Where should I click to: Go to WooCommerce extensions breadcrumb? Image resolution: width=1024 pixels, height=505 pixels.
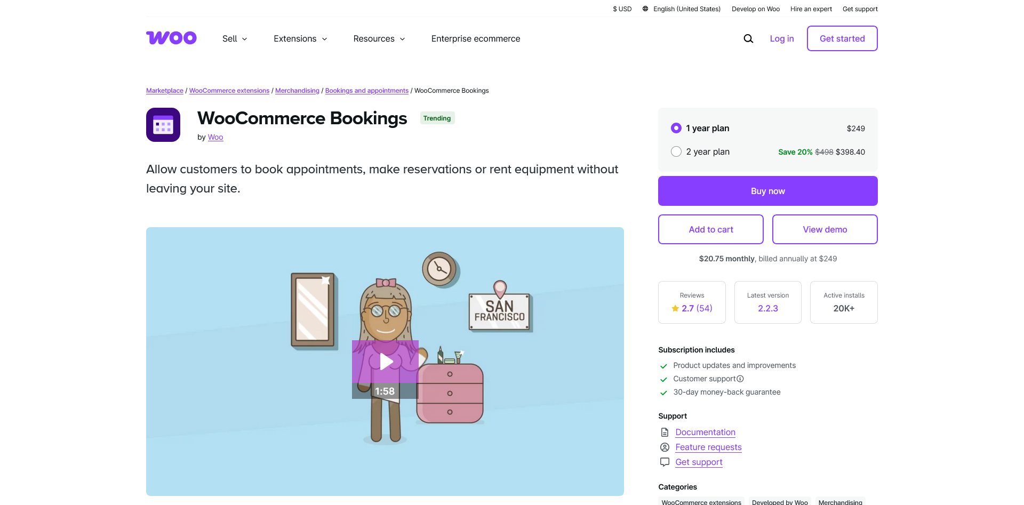(x=229, y=91)
